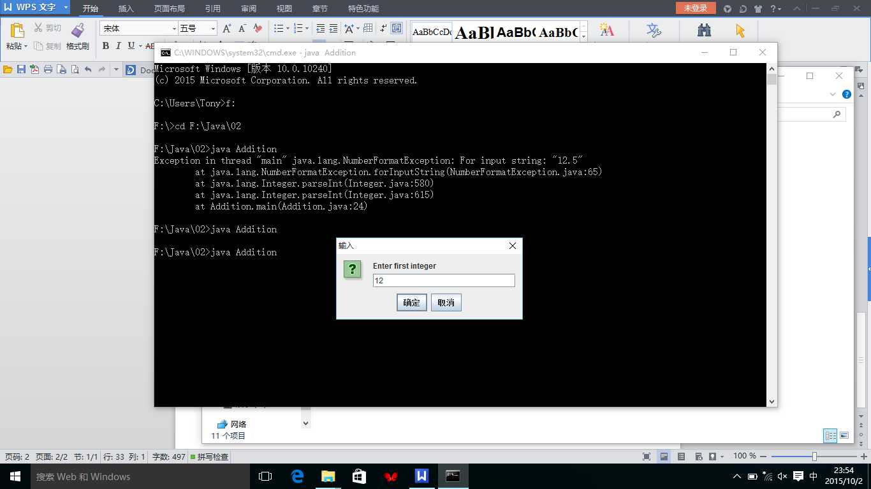Viewport: 871px width, 489px height.
Task: Click the print preview icon
Action: tap(75, 69)
